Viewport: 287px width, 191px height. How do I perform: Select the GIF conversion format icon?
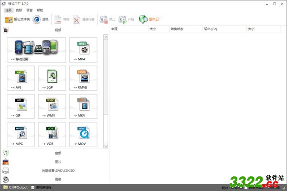tap(21, 106)
